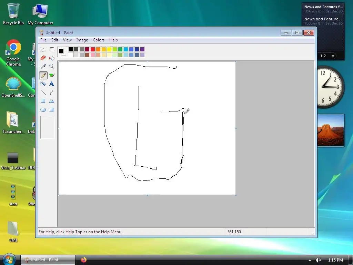Open the volume speaker tray icon
Image resolution: width=353 pixels, height=265 pixels.
tap(318, 260)
